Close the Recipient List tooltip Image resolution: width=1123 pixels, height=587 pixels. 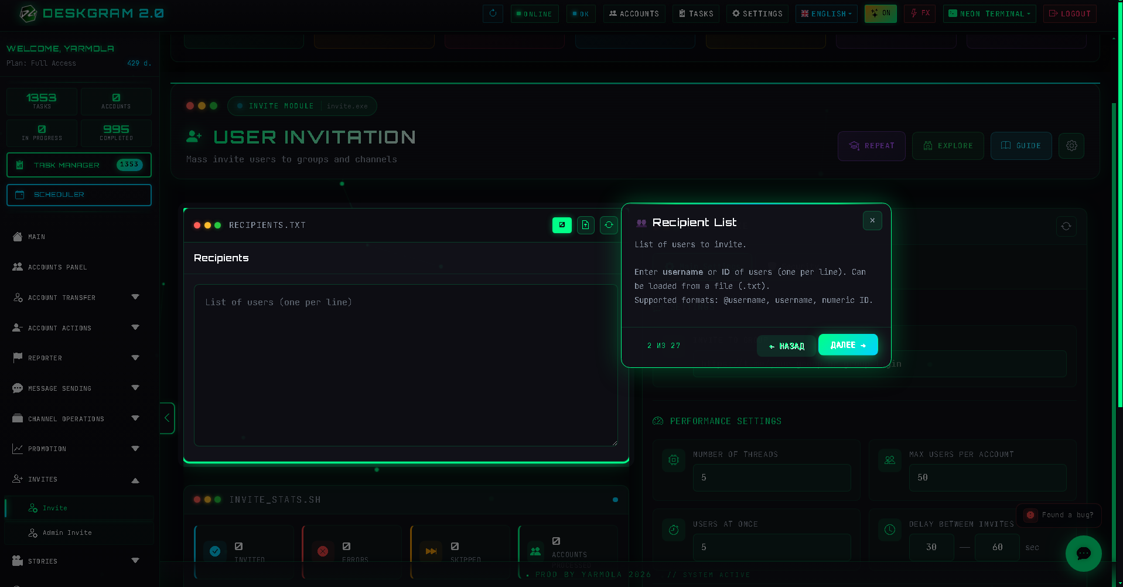[872, 220]
